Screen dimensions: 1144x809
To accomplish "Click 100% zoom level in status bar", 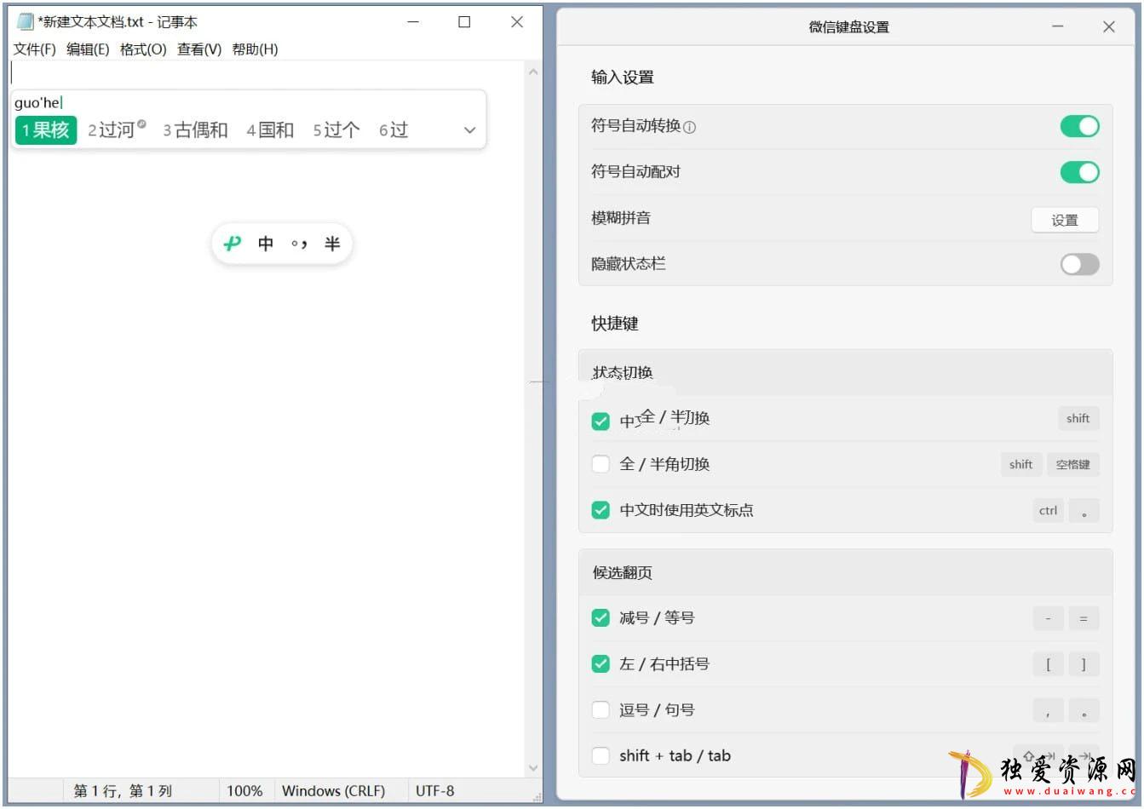I will coord(244,791).
